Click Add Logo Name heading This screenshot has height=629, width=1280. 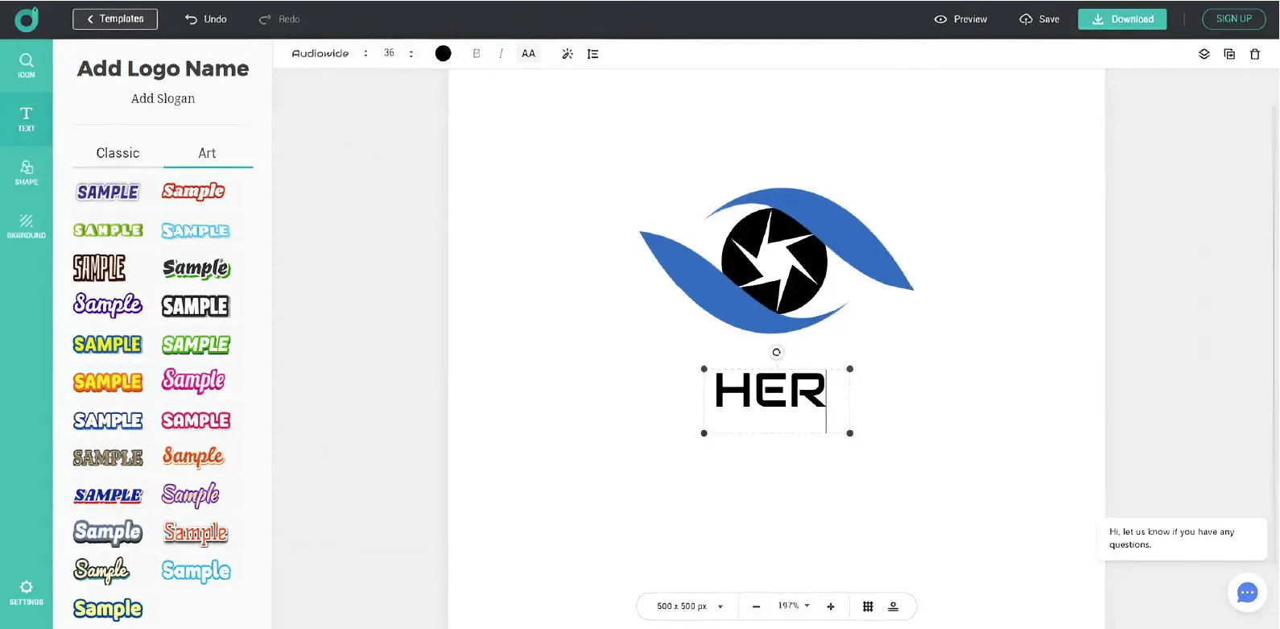[x=163, y=69]
